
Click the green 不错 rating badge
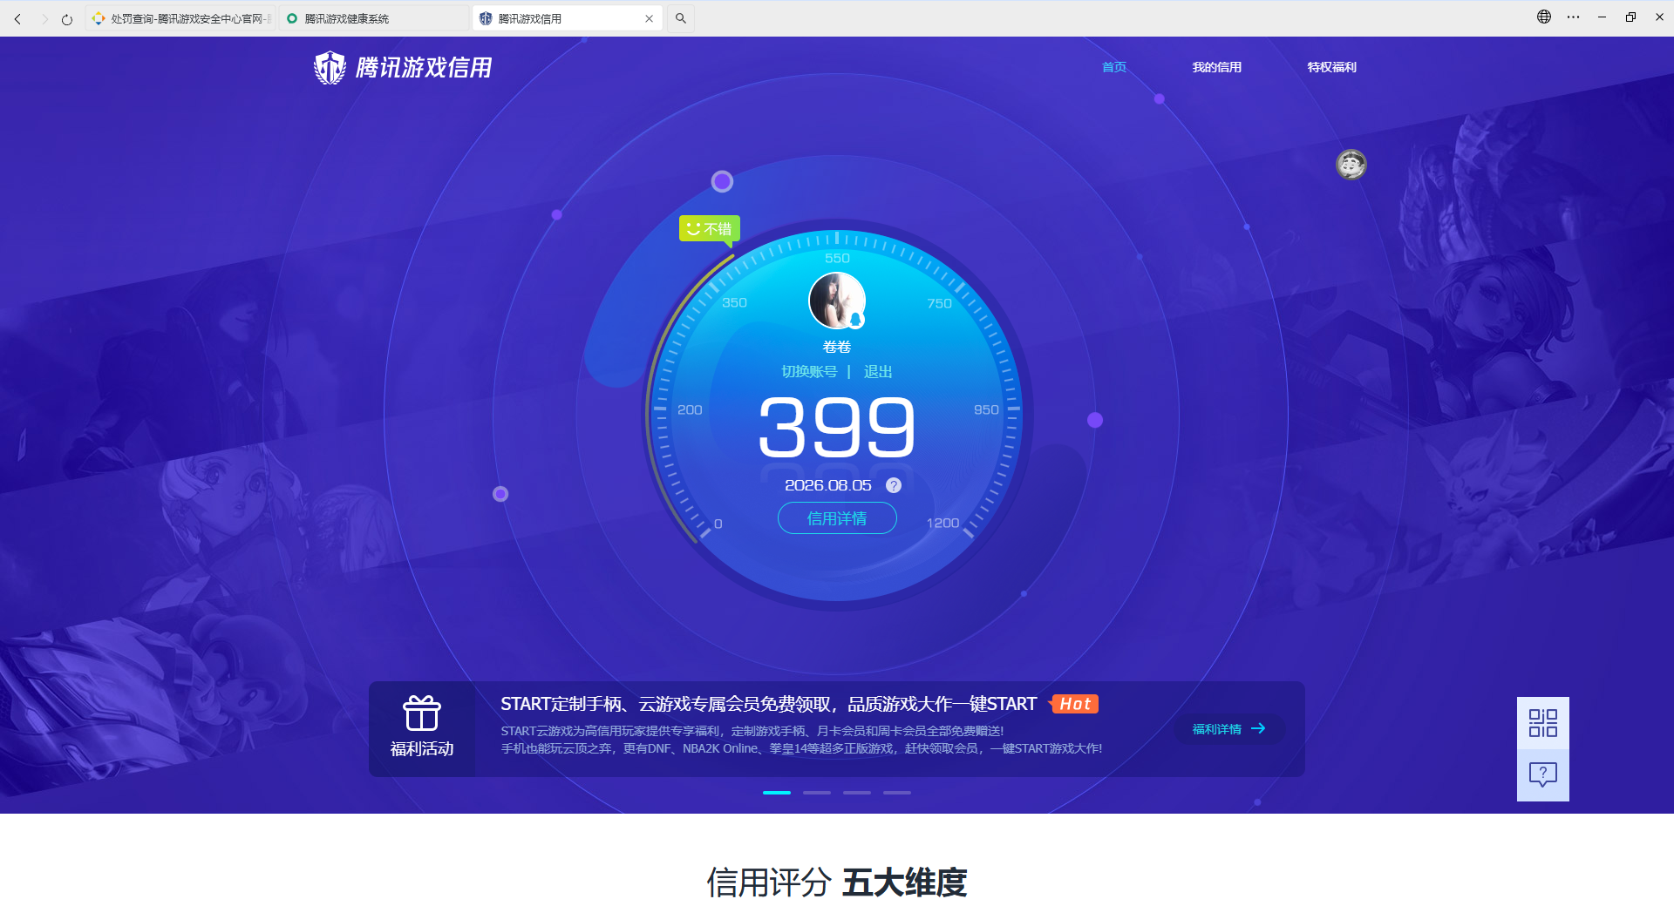[x=710, y=229]
